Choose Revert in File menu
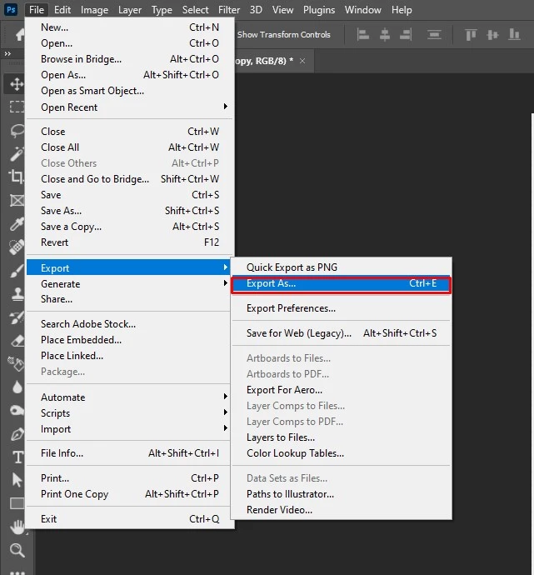The width and height of the screenshot is (534, 575). tap(130, 242)
